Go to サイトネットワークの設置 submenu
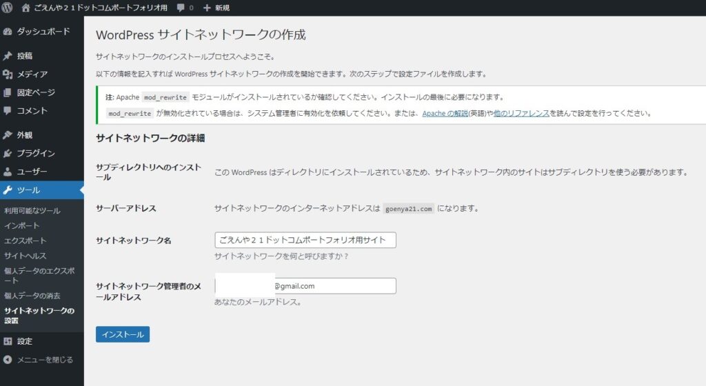 39,316
